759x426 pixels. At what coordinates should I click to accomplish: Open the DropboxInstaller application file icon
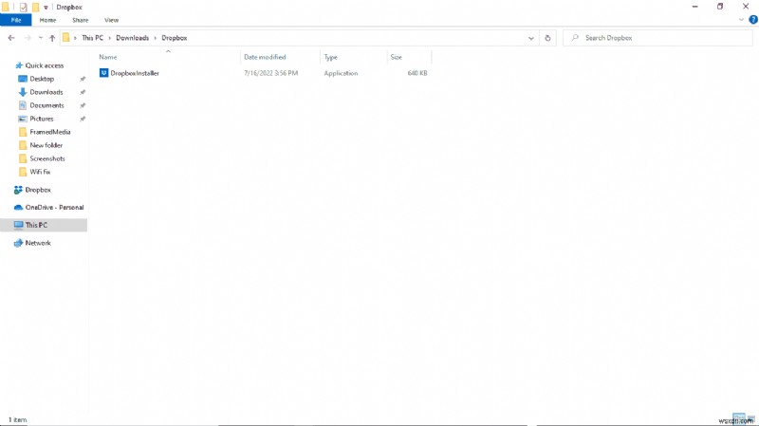tap(103, 73)
